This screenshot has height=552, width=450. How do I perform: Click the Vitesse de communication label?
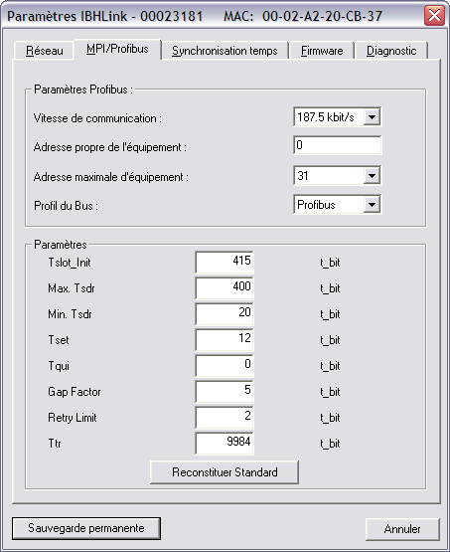coord(97,118)
